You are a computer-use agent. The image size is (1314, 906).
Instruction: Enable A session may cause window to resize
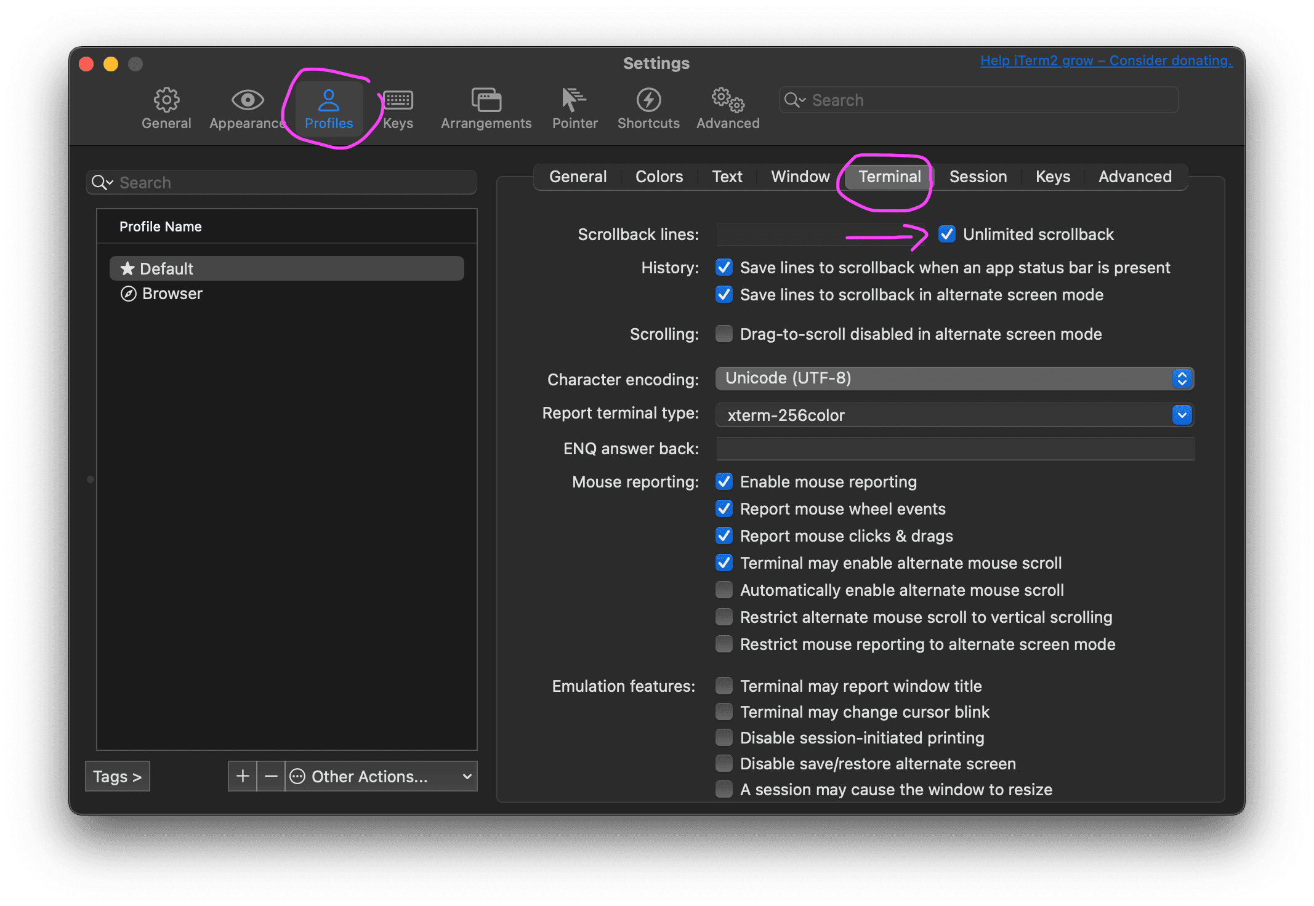tap(724, 789)
